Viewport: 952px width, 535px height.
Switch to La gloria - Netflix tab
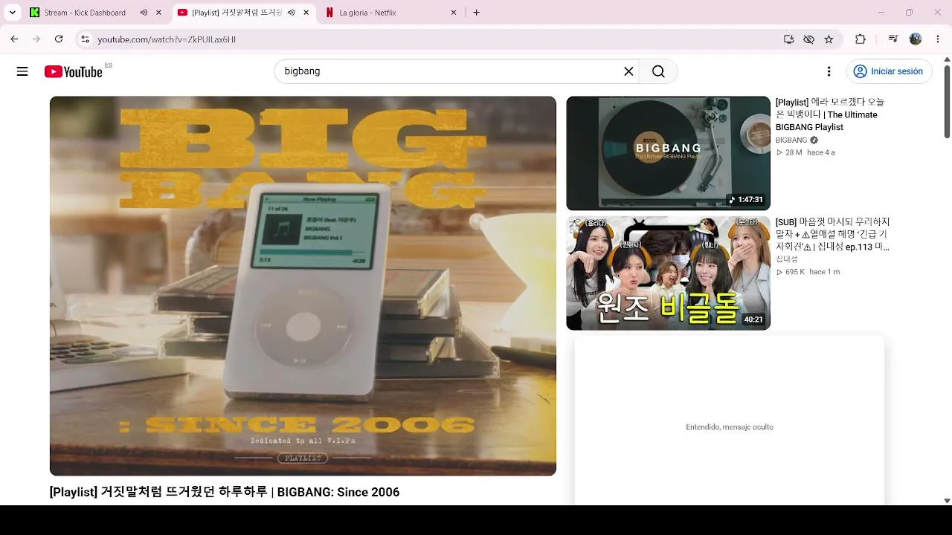pos(392,13)
